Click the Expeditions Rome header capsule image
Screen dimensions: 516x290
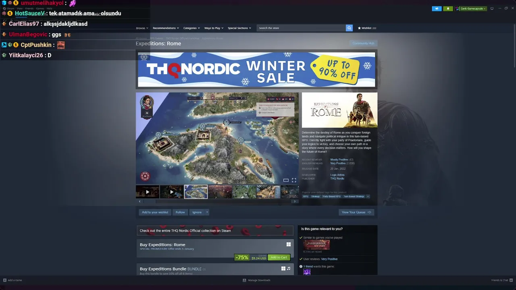click(339, 110)
